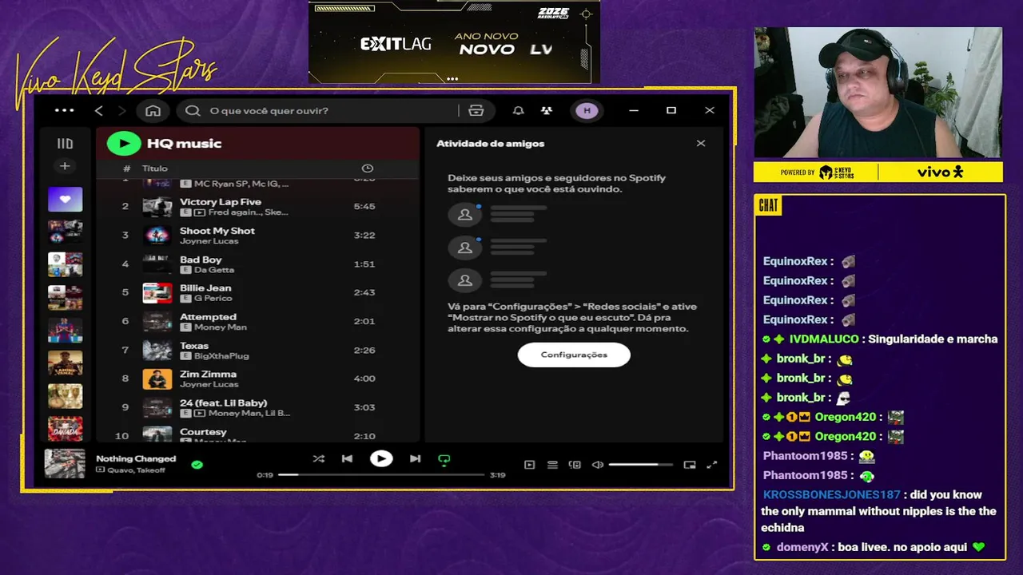Click the Billie Jean album cover
The image size is (1023, 575).
(157, 293)
